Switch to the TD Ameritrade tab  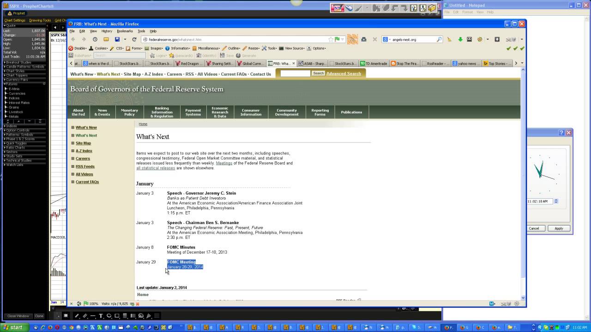coord(374,64)
